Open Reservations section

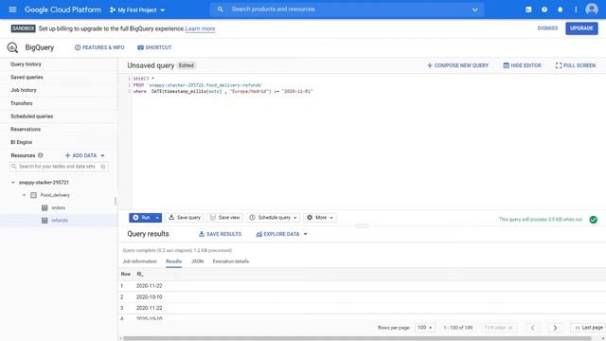(x=26, y=129)
